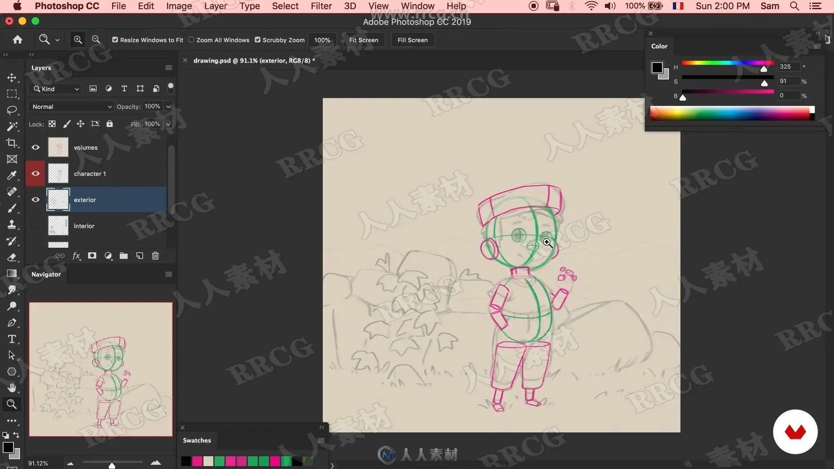The width and height of the screenshot is (834, 469).
Task: Select the Horizontal Type tool
Action: pyautogui.click(x=12, y=339)
